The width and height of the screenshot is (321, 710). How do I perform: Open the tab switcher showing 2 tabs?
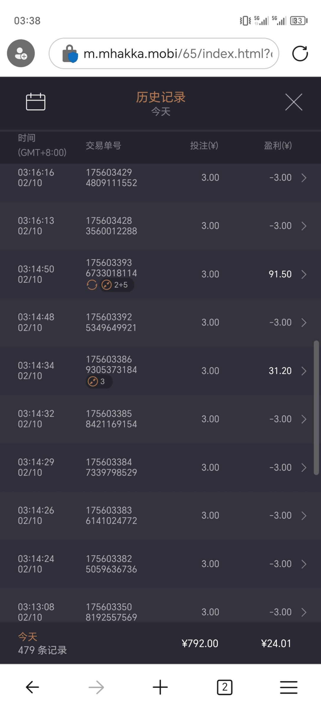(225, 687)
